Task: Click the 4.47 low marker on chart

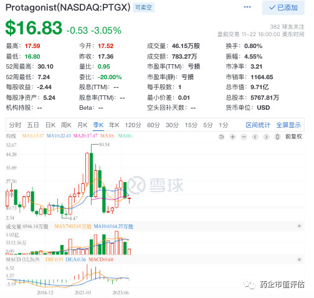Action: coord(74,218)
